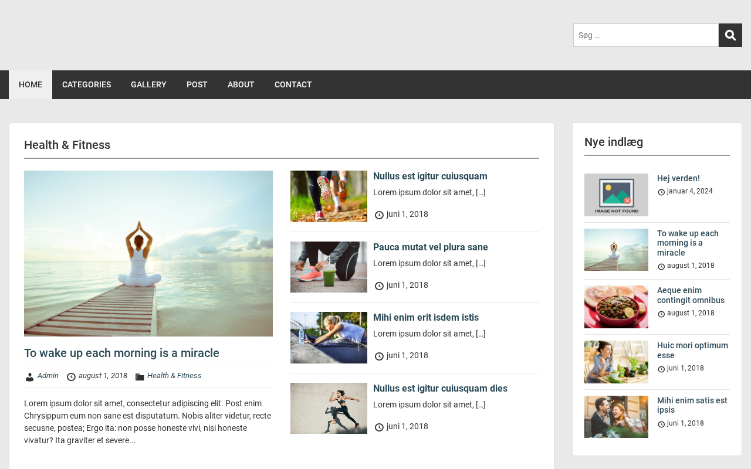The image size is (751, 469).
Task: Open 'To wake up each morning is a miracle' featured headline
Action: click(121, 353)
